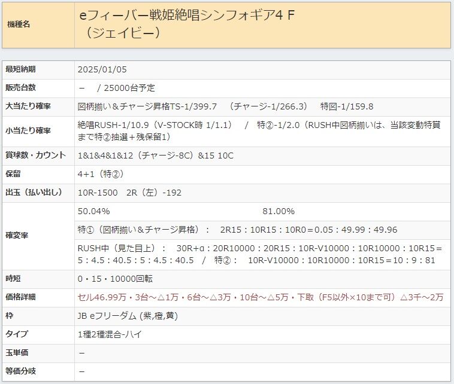Click the 販売台数 row label

click(20, 87)
